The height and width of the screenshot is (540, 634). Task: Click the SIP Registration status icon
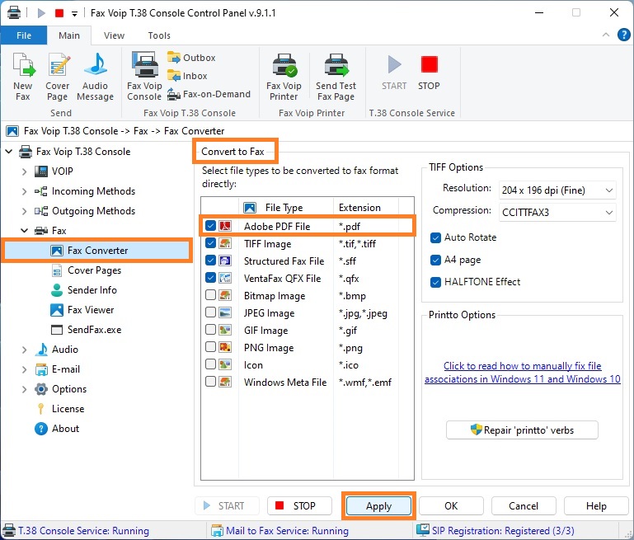(423, 530)
